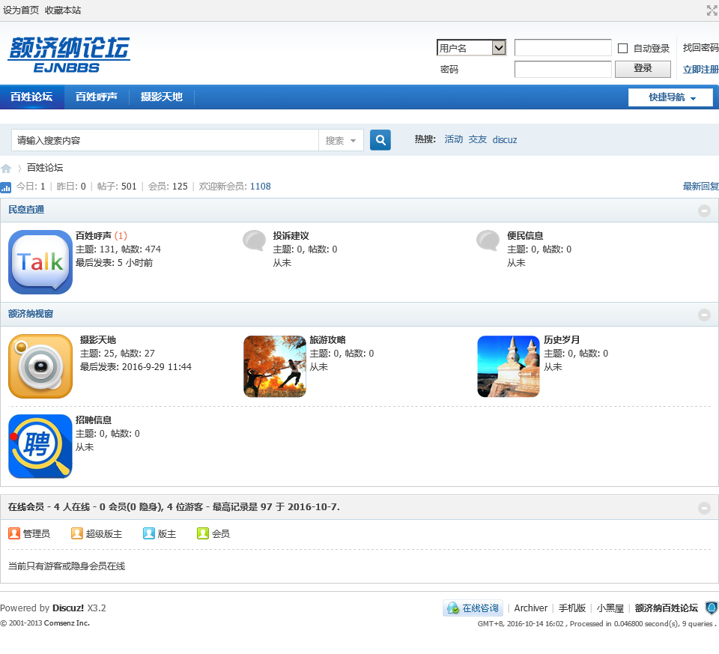Open the 摄影天地 forum title link
Screen dimensions: 719x654
pyautogui.click(x=98, y=340)
